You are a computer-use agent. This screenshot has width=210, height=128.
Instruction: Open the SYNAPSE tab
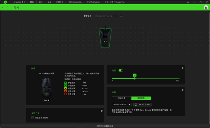coord(19,2)
